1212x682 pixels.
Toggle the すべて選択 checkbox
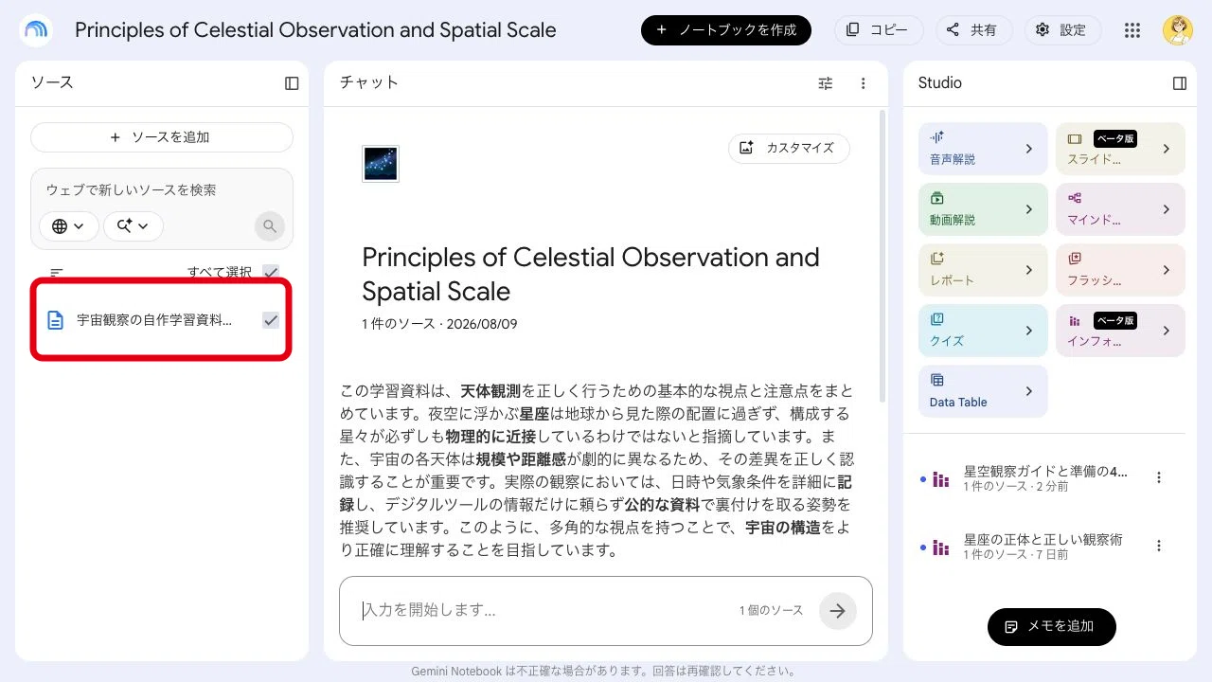271,273
